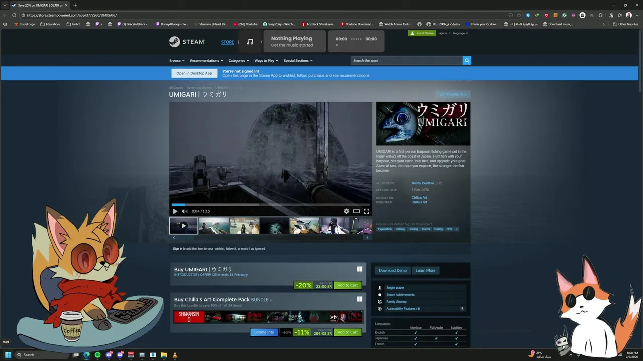Image resolution: width=643 pixels, height=361 pixels.
Task: Click the Install Steam button
Action: [x=422, y=33]
